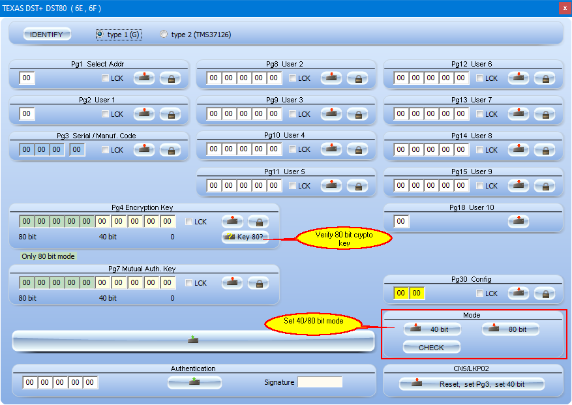Lock the Pg12 User 6 page
Screen dimensions: 572x405
[x=545, y=78]
